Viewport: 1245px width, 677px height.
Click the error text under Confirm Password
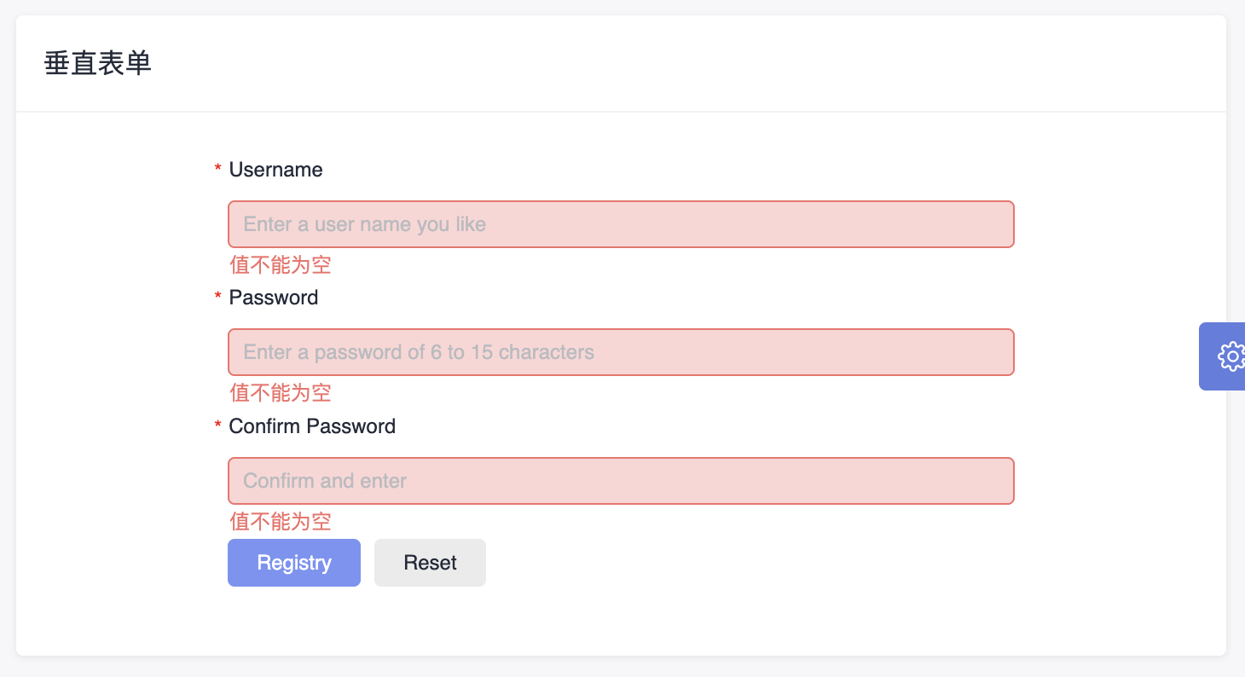280,522
